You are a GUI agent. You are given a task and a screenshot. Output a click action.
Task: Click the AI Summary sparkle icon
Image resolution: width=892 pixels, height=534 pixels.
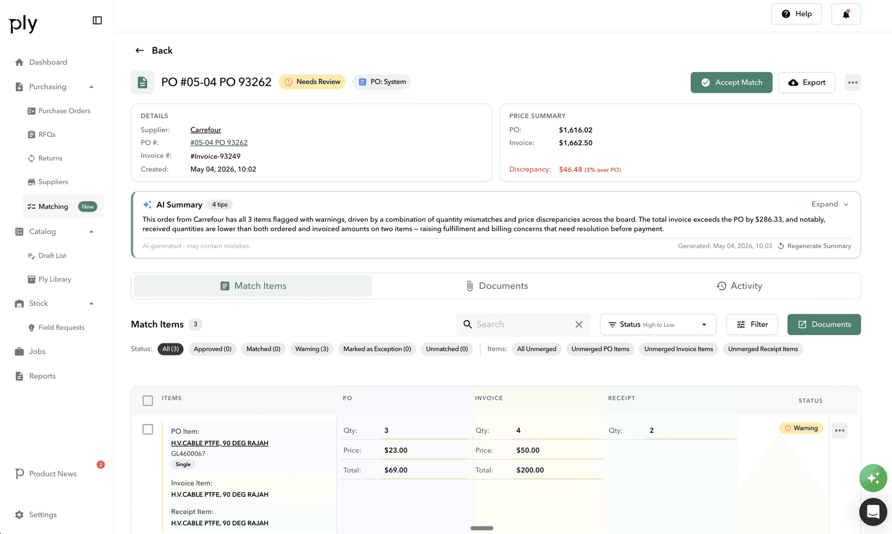(x=147, y=205)
